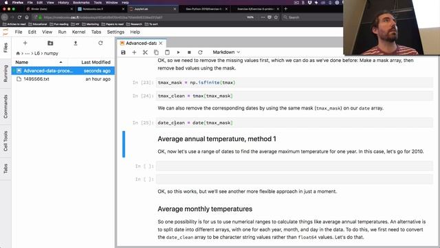Viewport: 440px width, 248px height.
Task: Cut selected cells with scissors icon
Action: pyautogui.click(x=145, y=52)
